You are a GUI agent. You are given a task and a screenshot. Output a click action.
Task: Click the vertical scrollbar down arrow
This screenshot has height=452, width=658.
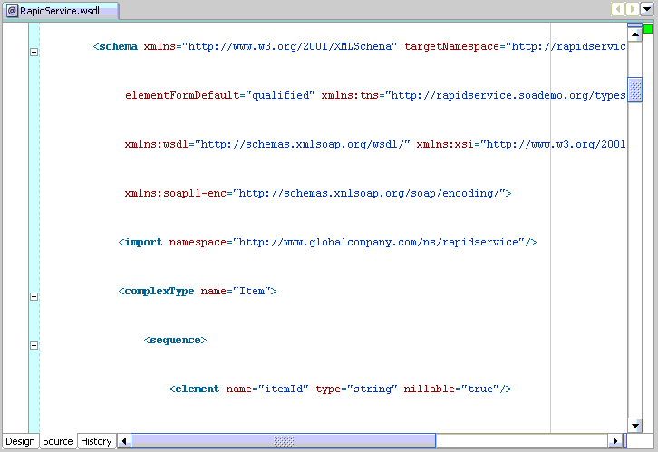[x=635, y=426]
